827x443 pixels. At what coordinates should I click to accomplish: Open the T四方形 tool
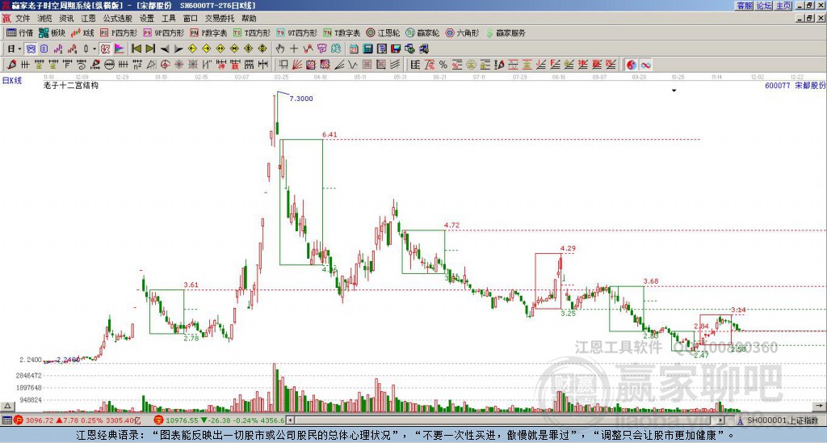[x=252, y=32]
